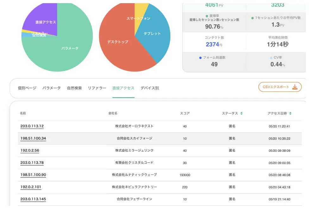Viewport: 309px width, 209px height.
Task: Click the score value 193000
Action: point(185,175)
